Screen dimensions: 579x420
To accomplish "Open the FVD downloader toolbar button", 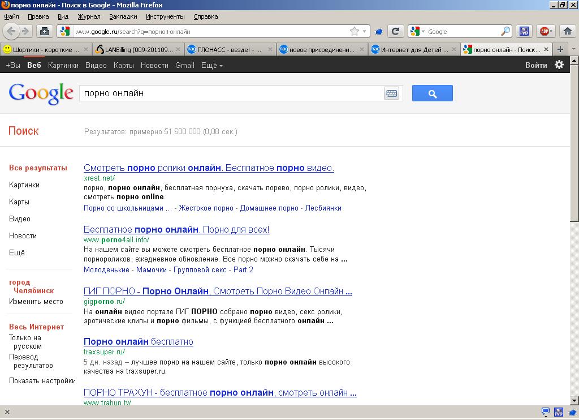I will coord(524,32).
